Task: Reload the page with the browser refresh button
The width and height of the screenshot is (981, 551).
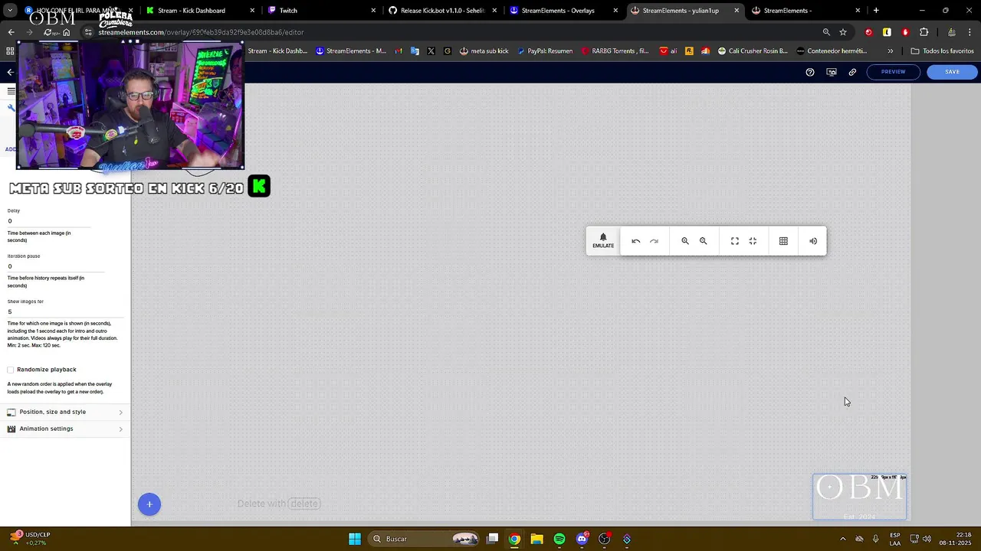Action: point(48,32)
